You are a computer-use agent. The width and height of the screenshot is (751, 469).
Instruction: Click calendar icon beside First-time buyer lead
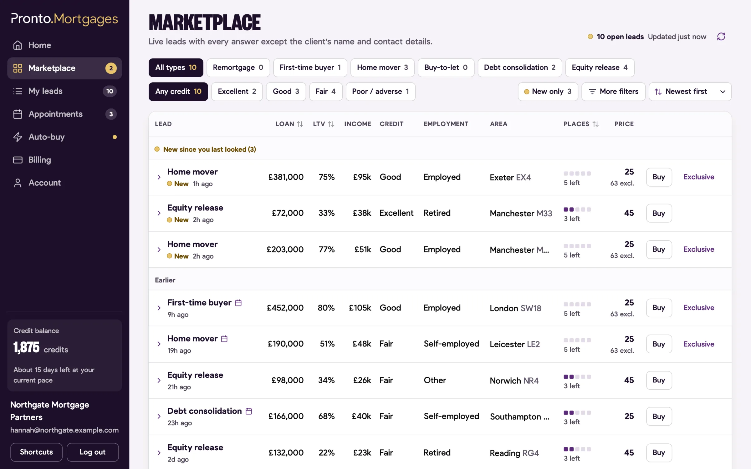238,303
